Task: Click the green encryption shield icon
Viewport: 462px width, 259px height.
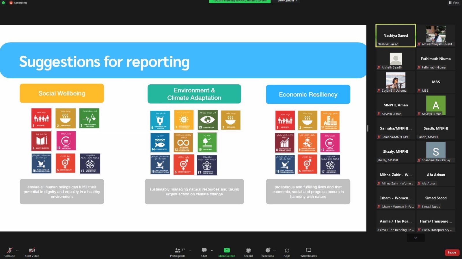Action: pyautogui.click(x=3, y=3)
